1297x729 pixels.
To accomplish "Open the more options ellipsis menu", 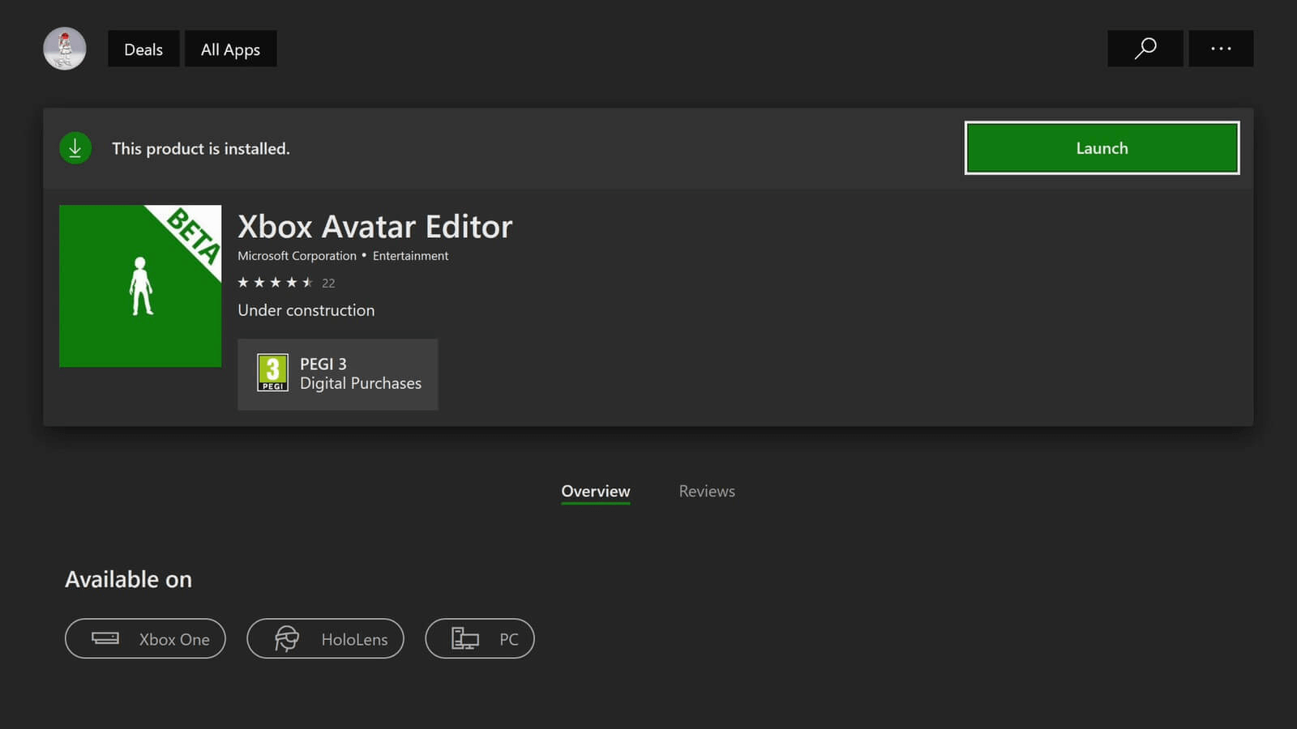I will pyautogui.click(x=1221, y=49).
